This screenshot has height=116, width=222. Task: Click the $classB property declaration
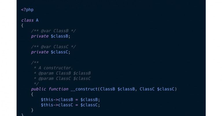(x=60, y=36)
